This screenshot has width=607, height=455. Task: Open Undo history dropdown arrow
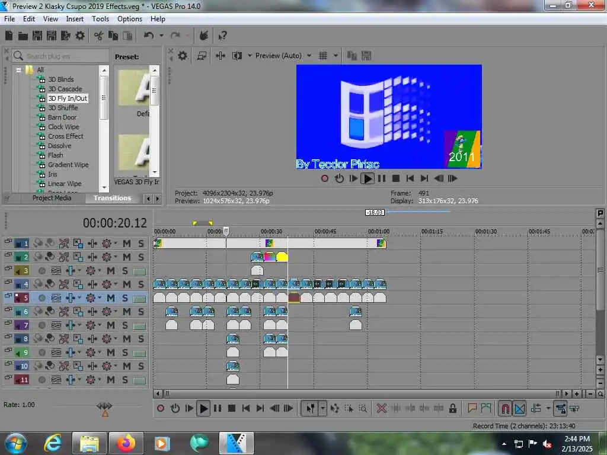[161, 36]
